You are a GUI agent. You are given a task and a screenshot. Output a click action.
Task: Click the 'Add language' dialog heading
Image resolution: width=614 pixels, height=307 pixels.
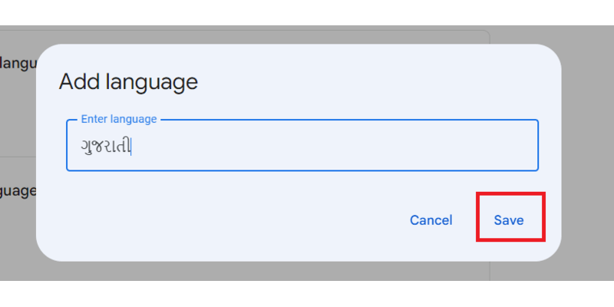point(128,81)
